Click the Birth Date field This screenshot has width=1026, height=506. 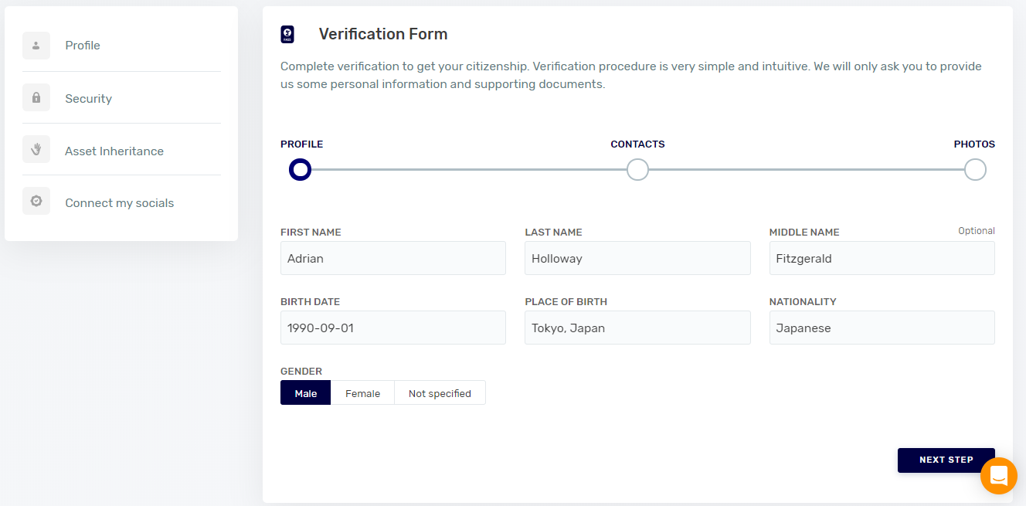(x=392, y=328)
